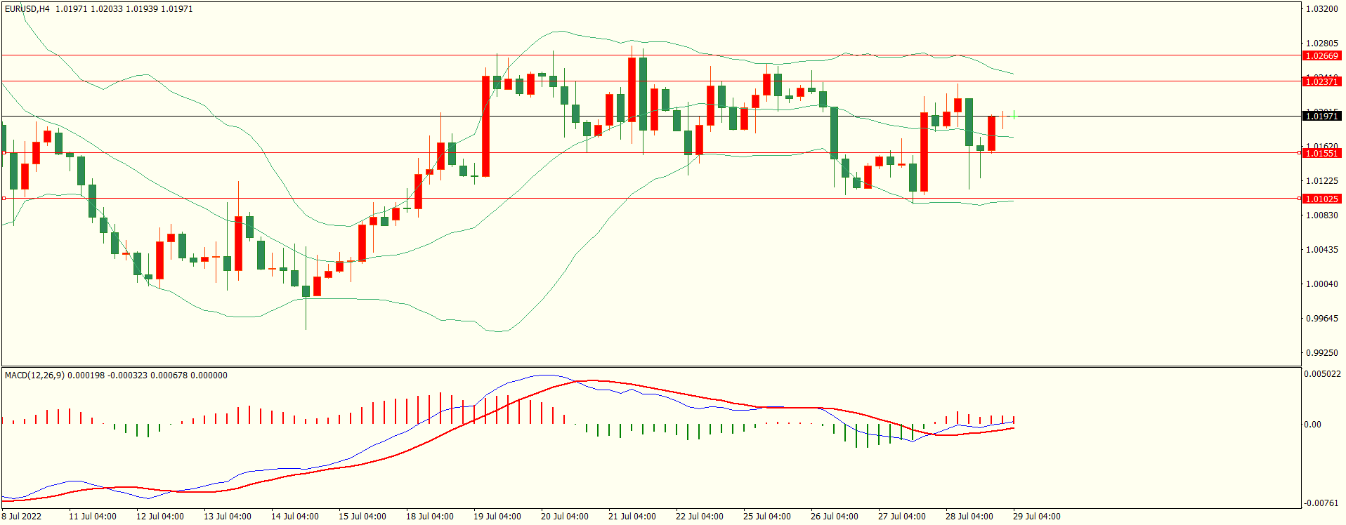Click the MACD zero level label 0.00
Image resolution: width=1346 pixels, height=525 pixels.
click(x=1312, y=425)
